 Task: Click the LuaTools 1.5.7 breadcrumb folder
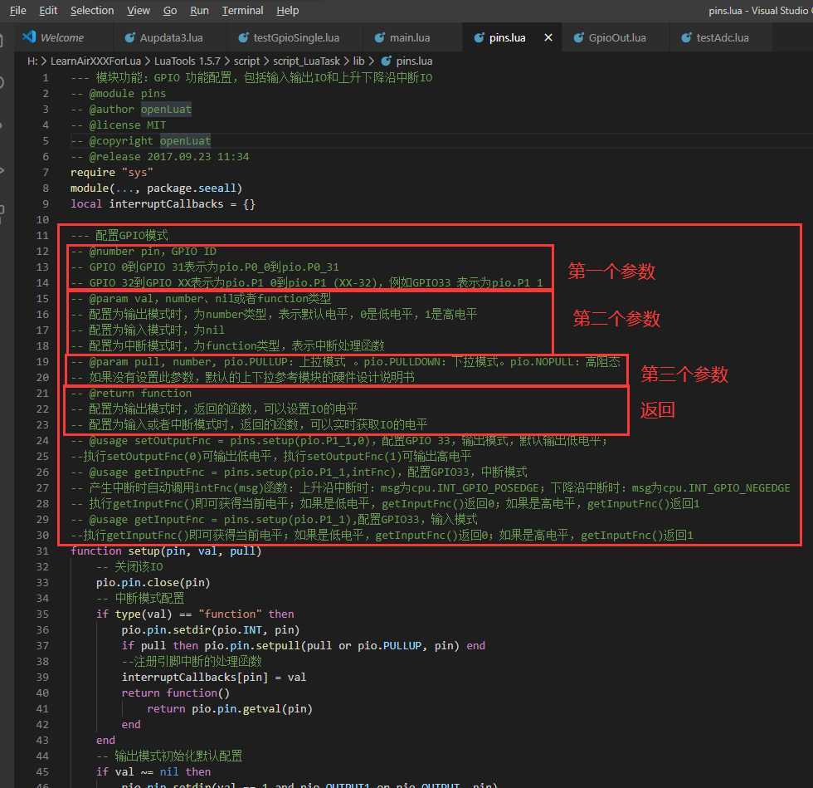pos(187,61)
